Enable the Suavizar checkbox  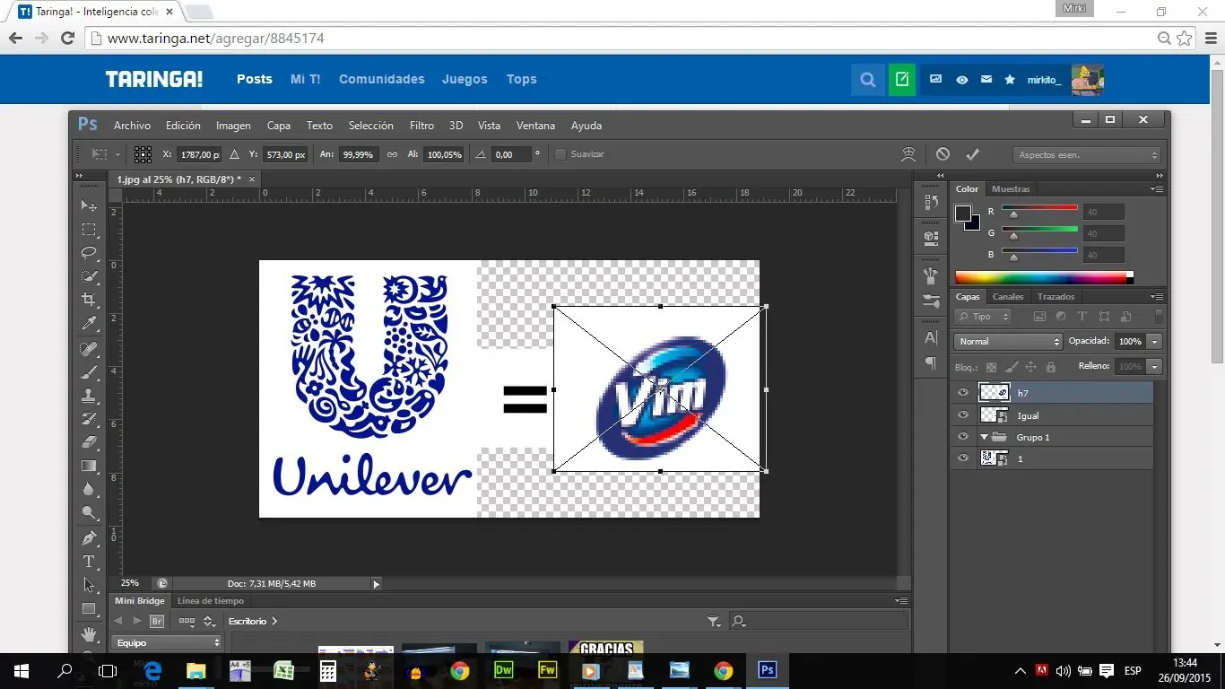[x=560, y=154]
